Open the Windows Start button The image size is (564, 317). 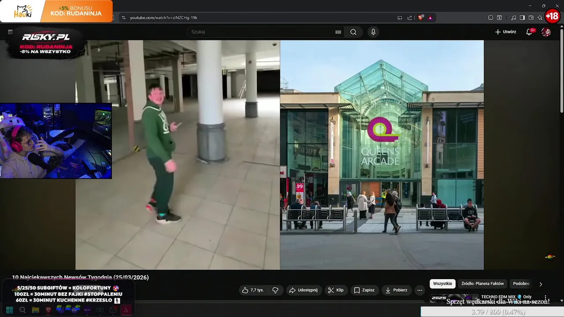pyautogui.click(x=9, y=310)
